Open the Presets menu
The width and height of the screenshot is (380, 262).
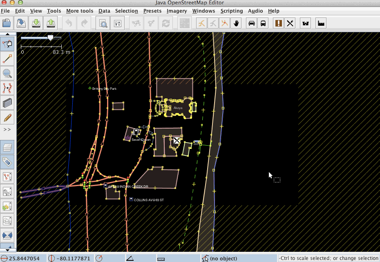tap(153, 11)
